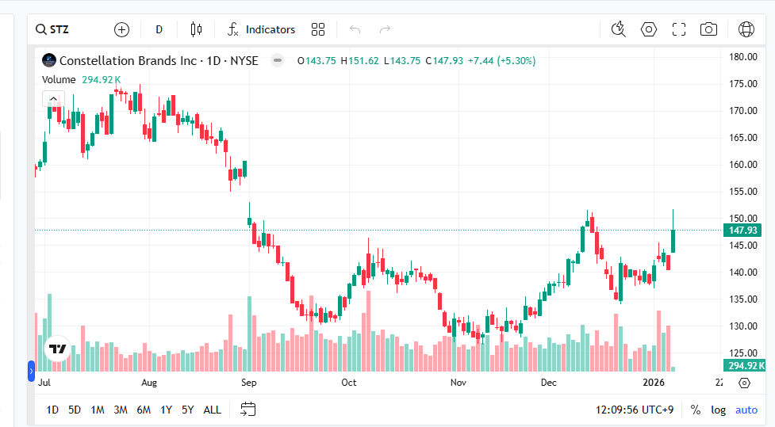This screenshot has height=427, width=775.
Task: Enter fullscreen chart mode
Action: tap(679, 29)
